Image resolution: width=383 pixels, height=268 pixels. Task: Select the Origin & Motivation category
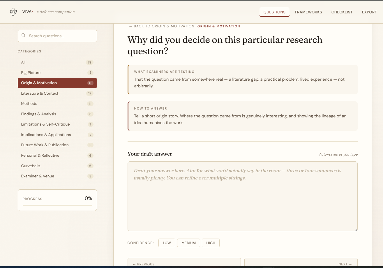[x=57, y=83]
